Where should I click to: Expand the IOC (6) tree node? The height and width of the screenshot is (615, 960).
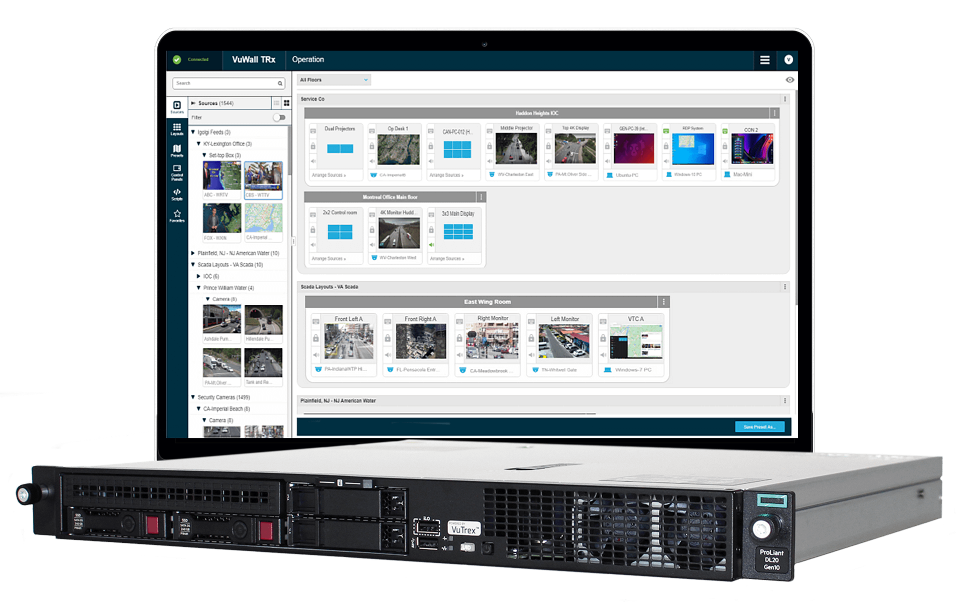tap(198, 276)
